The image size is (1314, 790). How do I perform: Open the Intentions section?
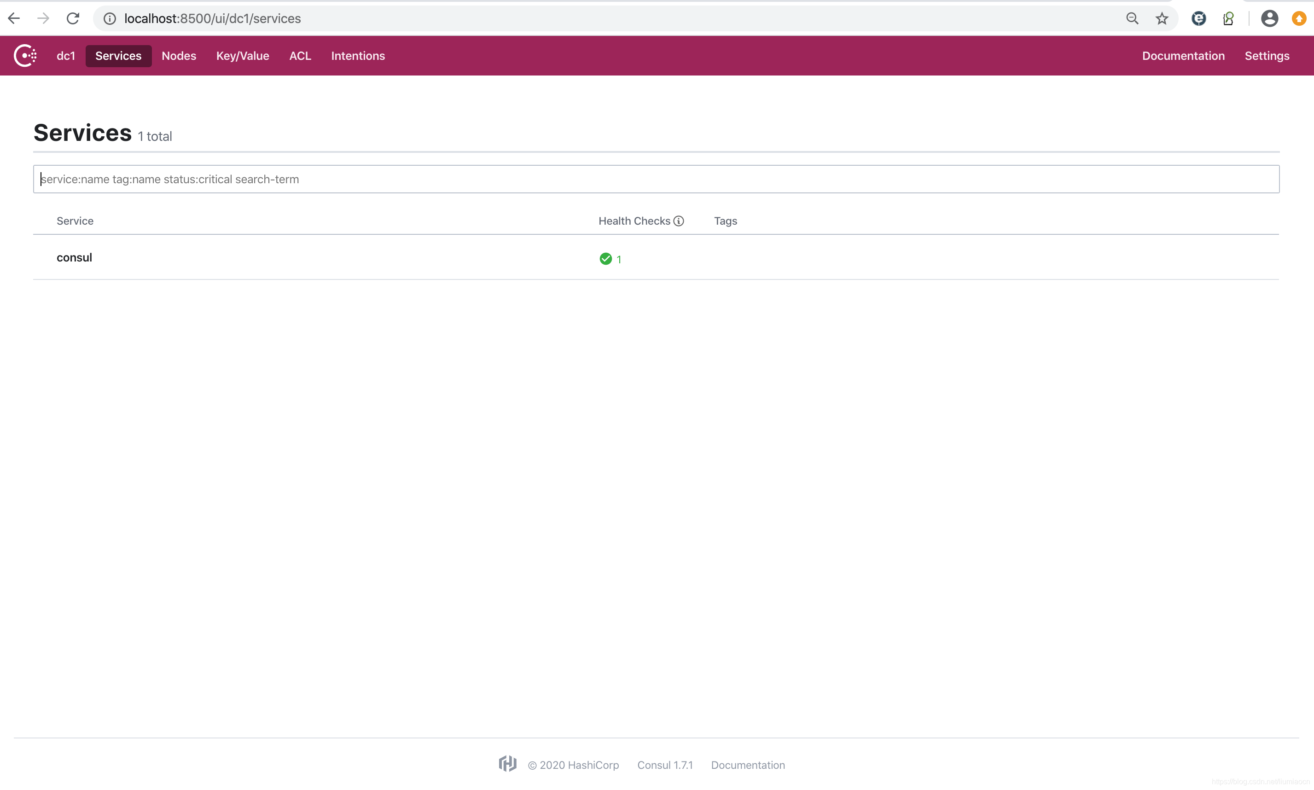[x=358, y=55]
